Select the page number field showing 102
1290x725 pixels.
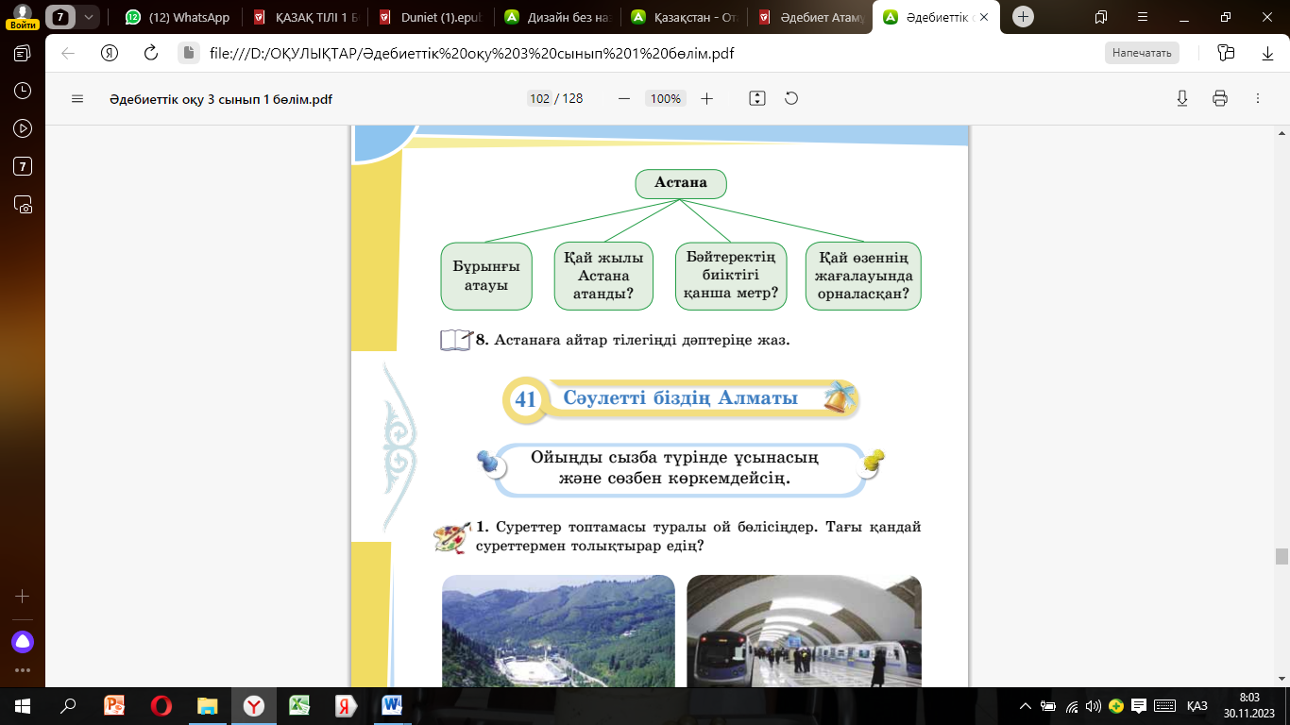click(539, 98)
